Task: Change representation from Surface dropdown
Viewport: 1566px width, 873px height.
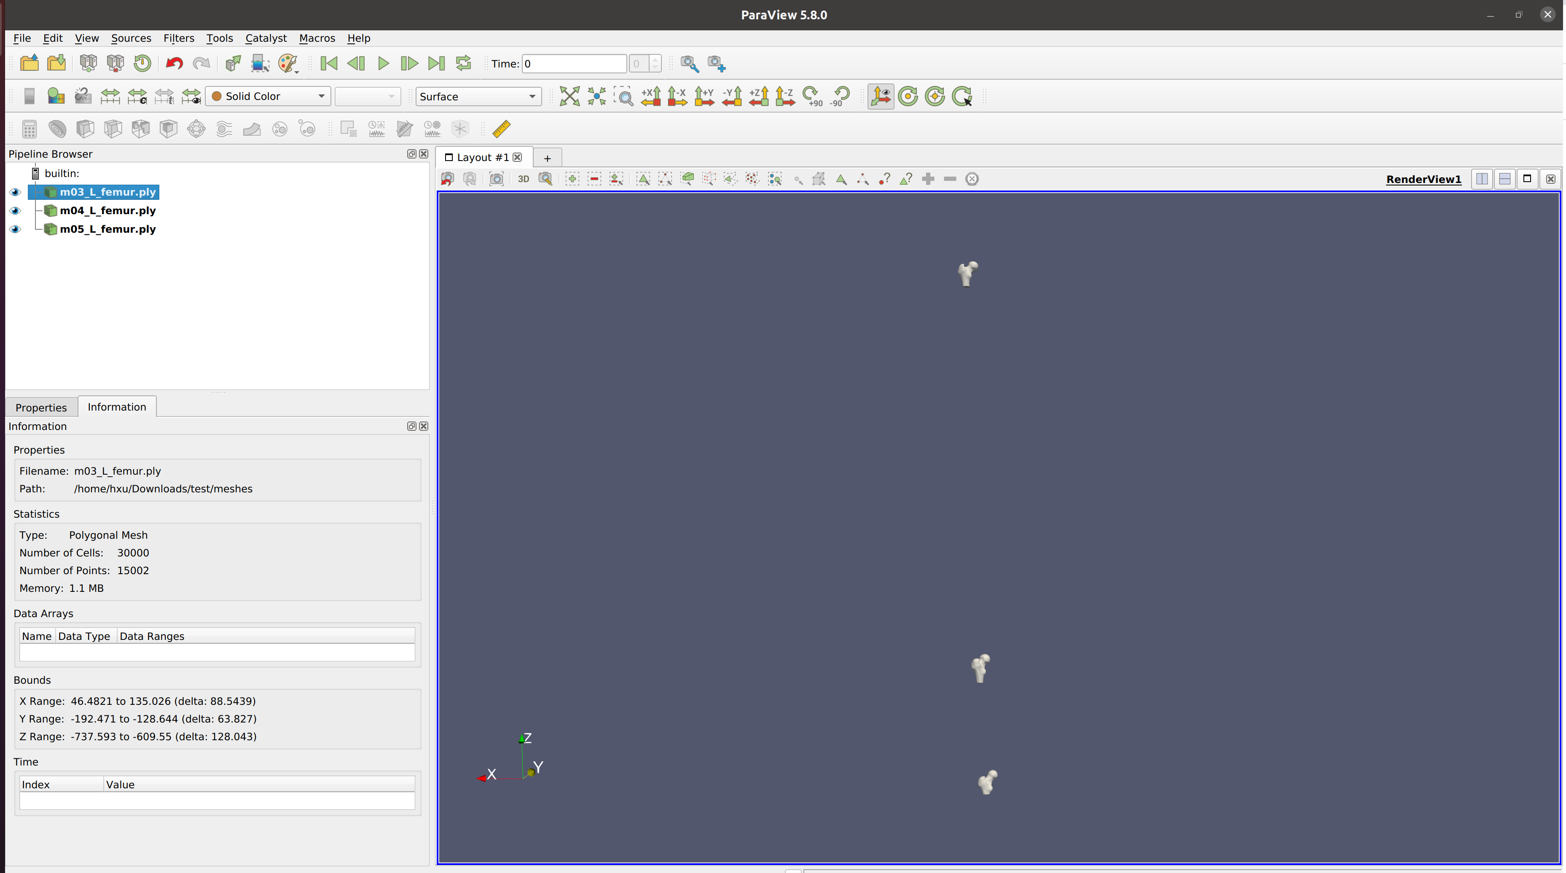Action: click(x=478, y=95)
